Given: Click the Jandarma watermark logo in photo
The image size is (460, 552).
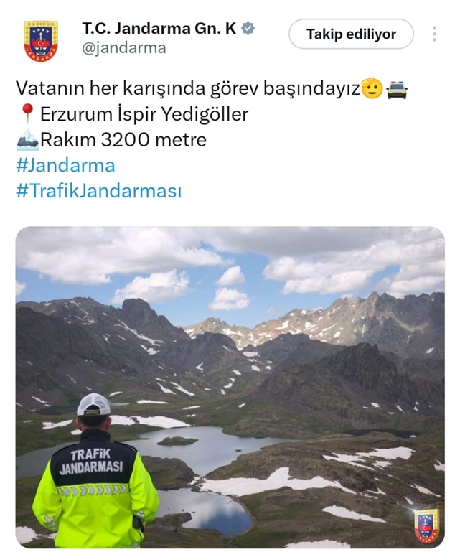Looking at the screenshot, I should (x=426, y=526).
